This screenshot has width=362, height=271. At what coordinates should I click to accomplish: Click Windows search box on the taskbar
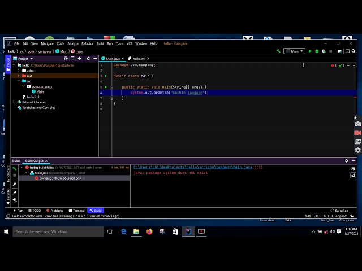[x=58, y=231]
